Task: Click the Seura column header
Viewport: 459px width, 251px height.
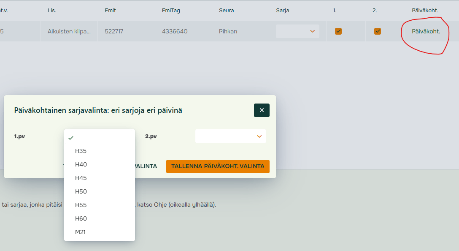Action: pyautogui.click(x=226, y=10)
